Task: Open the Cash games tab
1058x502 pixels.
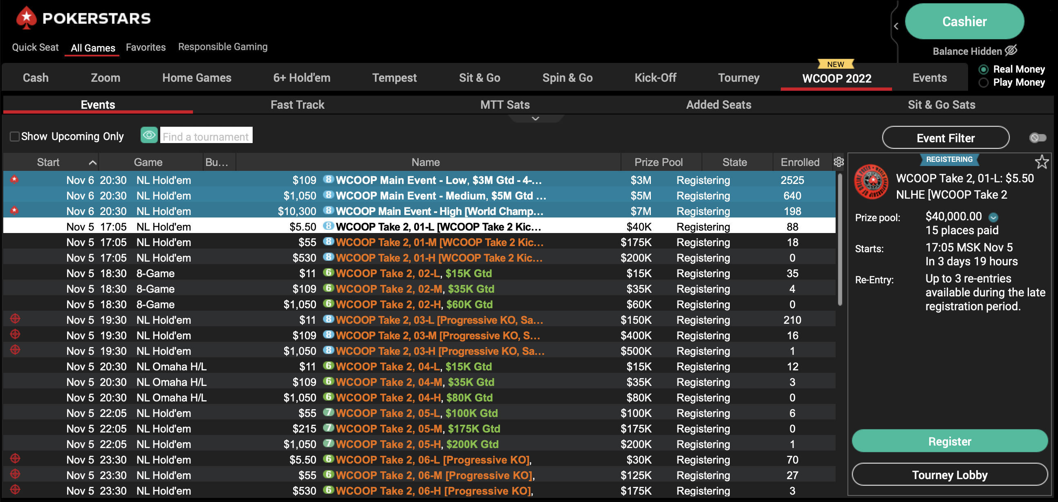Action: [x=36, y=78]
